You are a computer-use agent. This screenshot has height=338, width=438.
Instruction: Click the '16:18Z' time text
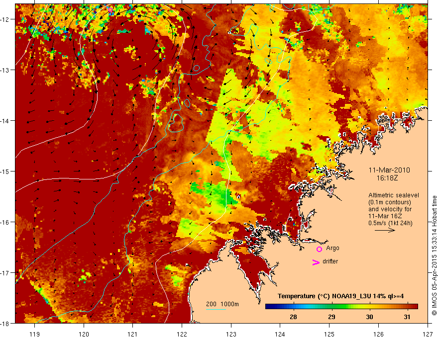pyautogui.click(x=387, y=177)
